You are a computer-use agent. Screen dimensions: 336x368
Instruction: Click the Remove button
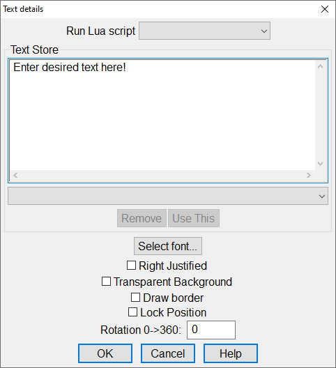coord(142,218)
